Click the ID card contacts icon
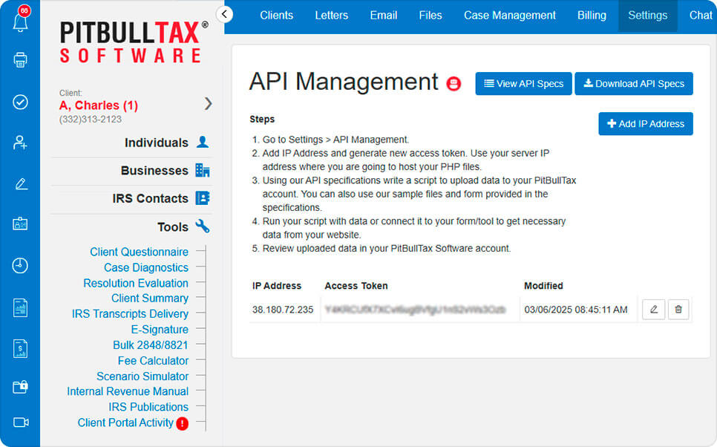Image resolution: width=717 pixels, height=447 pixels. pos(20,223)
